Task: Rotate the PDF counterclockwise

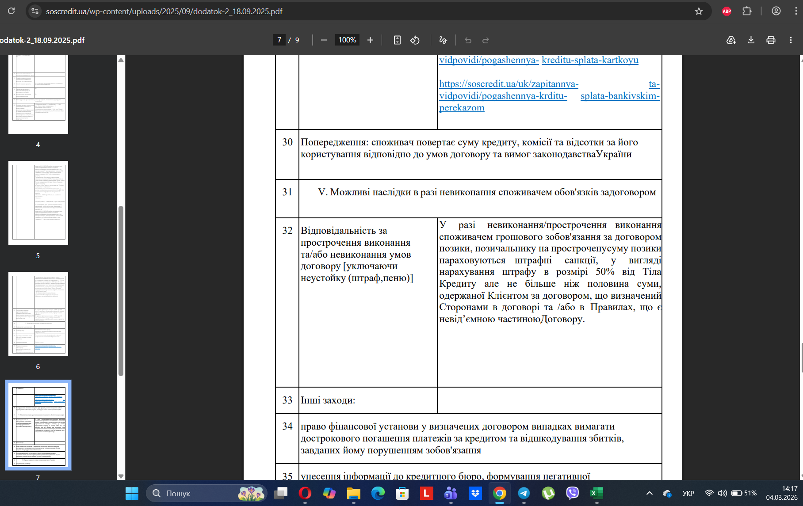Action: (x=415, y=40)
